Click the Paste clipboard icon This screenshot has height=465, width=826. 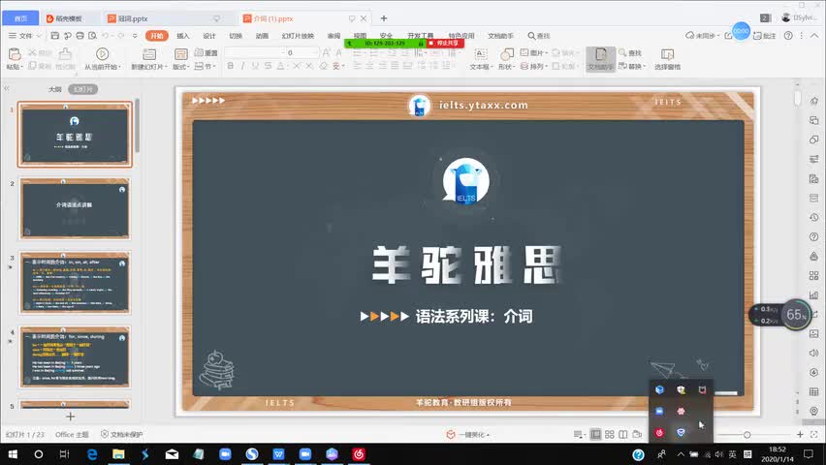click(x=15, y=53)
